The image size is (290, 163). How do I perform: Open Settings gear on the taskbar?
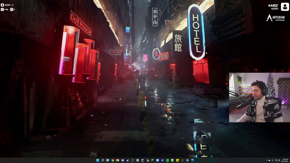[187, 160]
